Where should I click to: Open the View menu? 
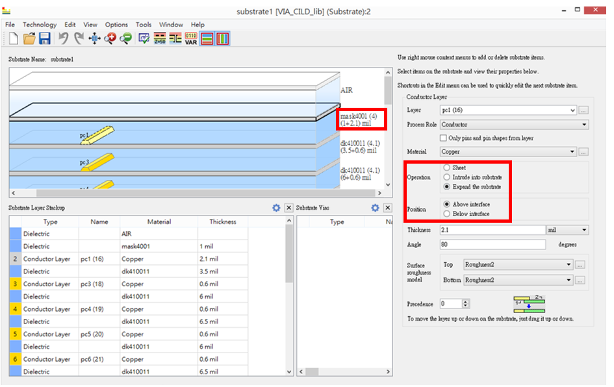click(x=90, y=24)
